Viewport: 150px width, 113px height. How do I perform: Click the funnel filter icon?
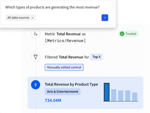[x=36, y=57]
